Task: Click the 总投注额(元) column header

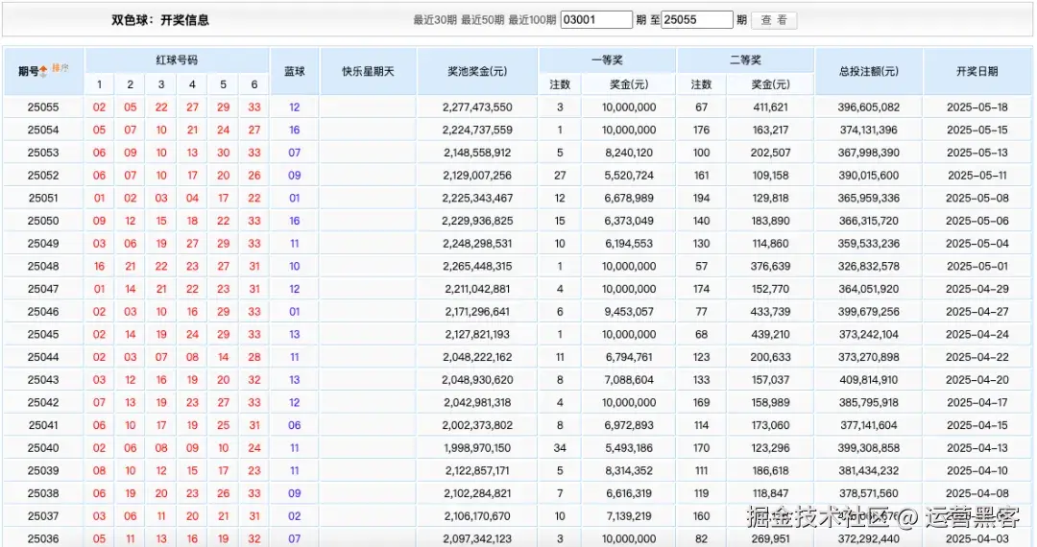Action: click(868, 71)
